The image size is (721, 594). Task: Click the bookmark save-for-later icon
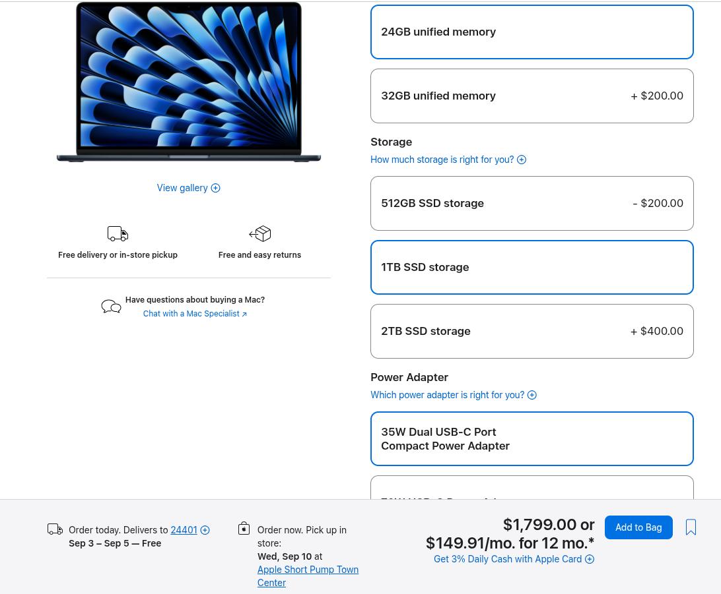coord(691,527)
